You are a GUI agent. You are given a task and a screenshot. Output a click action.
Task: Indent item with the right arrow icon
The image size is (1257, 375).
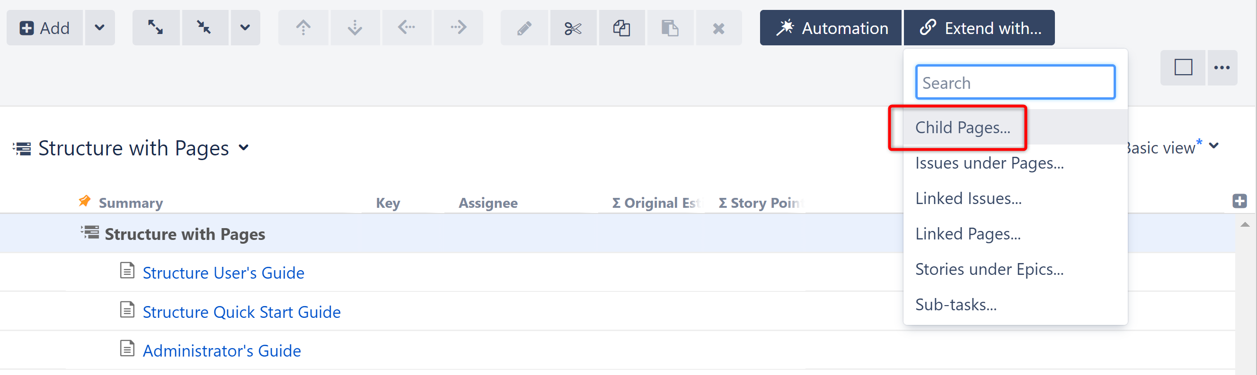coord(458,28)
